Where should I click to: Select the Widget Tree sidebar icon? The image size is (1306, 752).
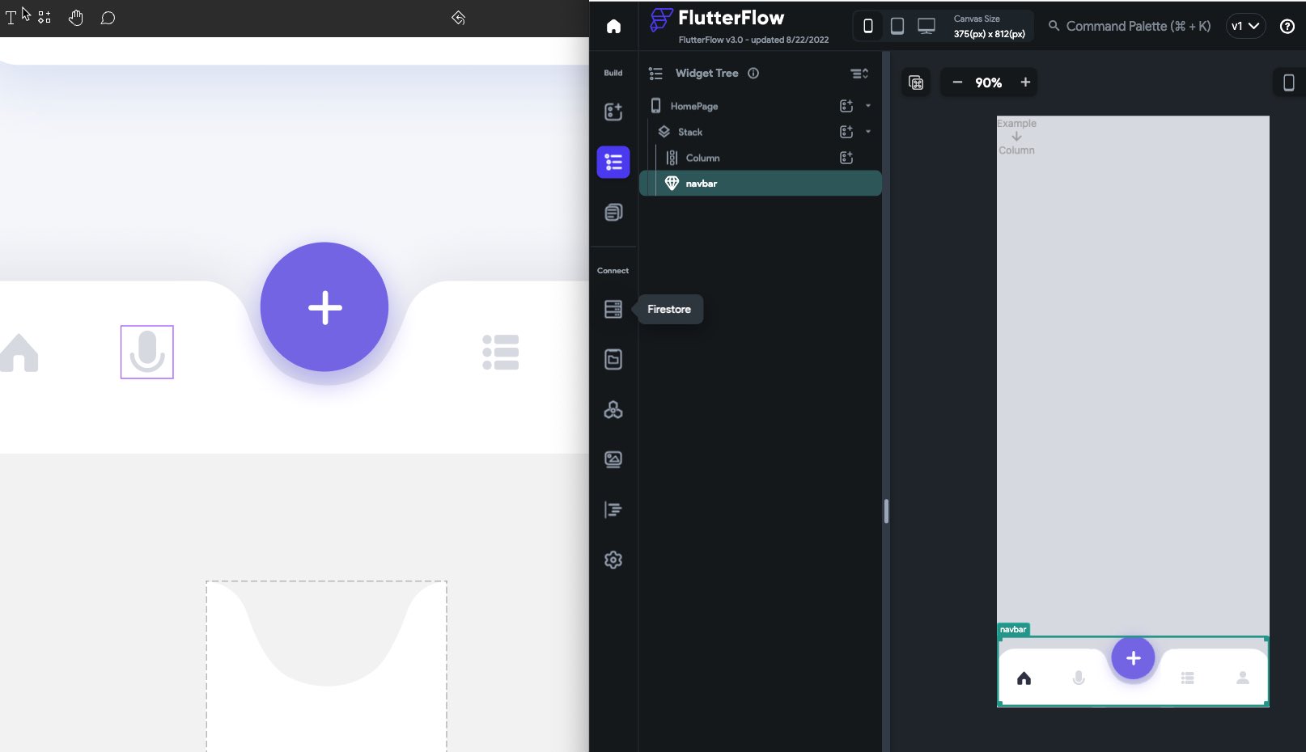613,162
